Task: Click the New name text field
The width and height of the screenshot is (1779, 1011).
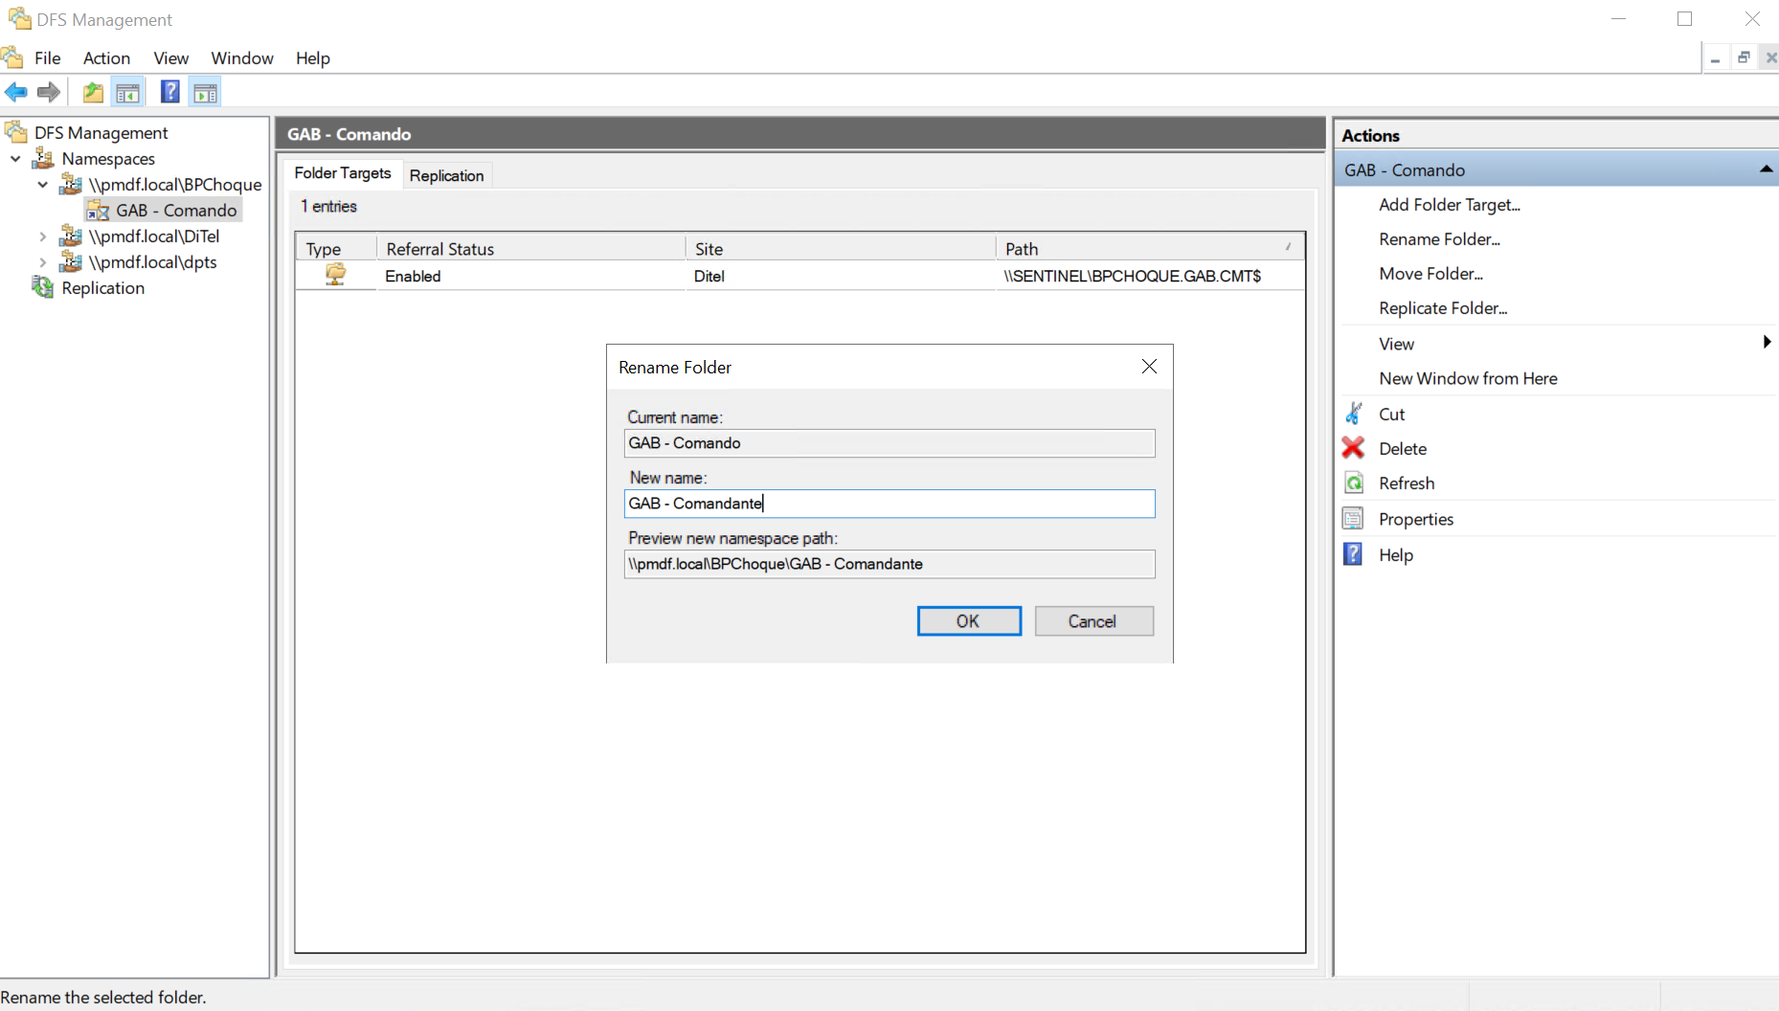Action: click(x=889, y=504)
